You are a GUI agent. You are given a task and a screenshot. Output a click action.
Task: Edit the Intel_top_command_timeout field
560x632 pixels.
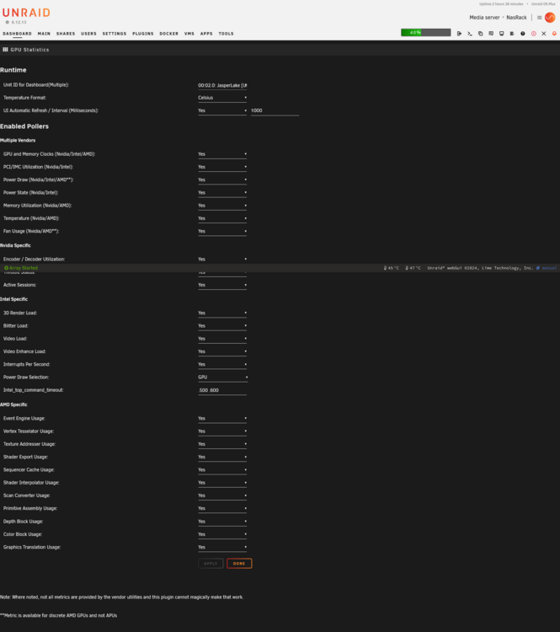coord(222,390)
